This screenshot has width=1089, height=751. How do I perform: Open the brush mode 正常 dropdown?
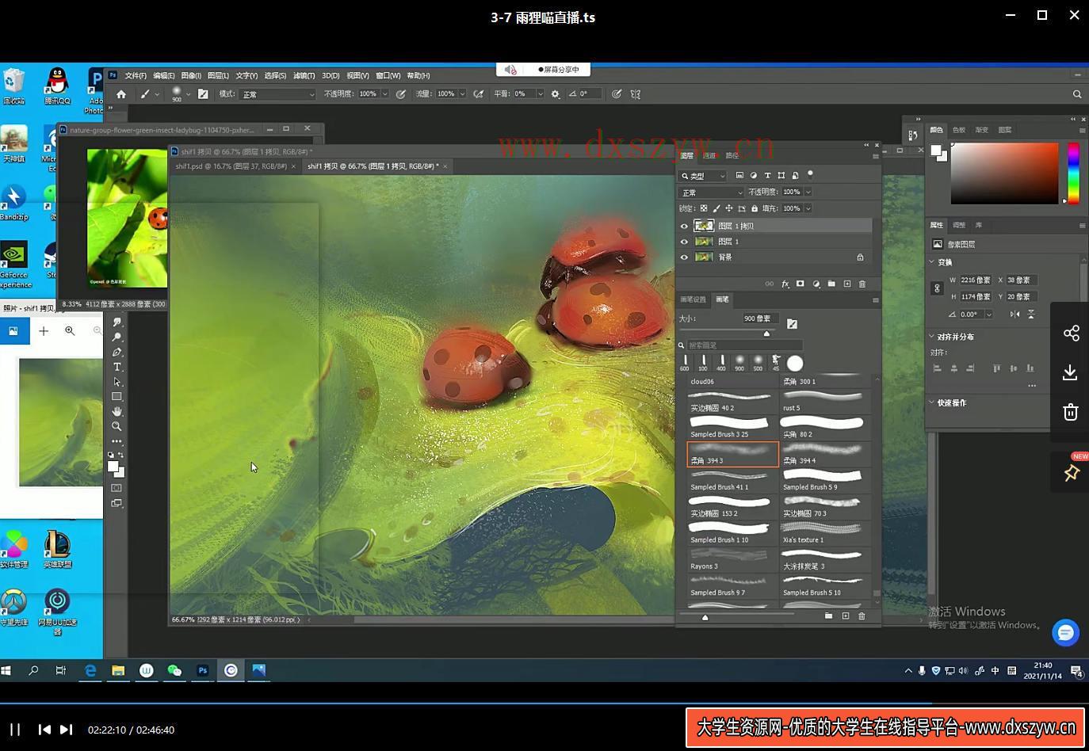(x=278, y=94)
